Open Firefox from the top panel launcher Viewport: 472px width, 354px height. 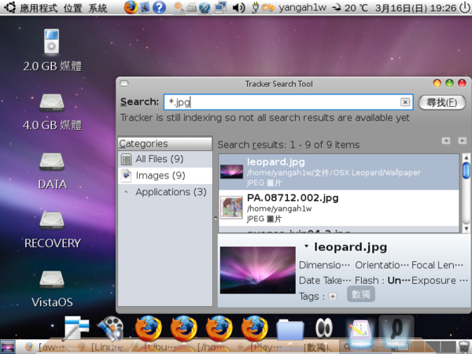(131, 7)
